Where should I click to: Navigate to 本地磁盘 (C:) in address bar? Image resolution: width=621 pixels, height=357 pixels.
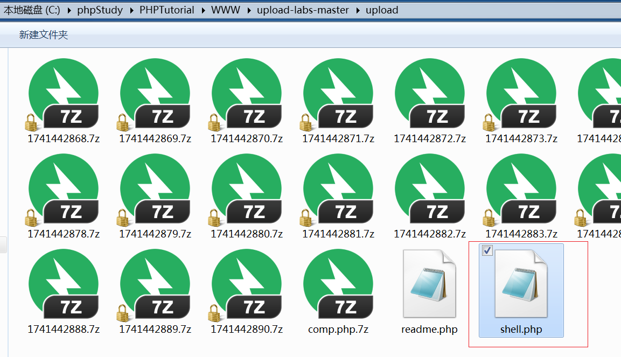[32, 10]
